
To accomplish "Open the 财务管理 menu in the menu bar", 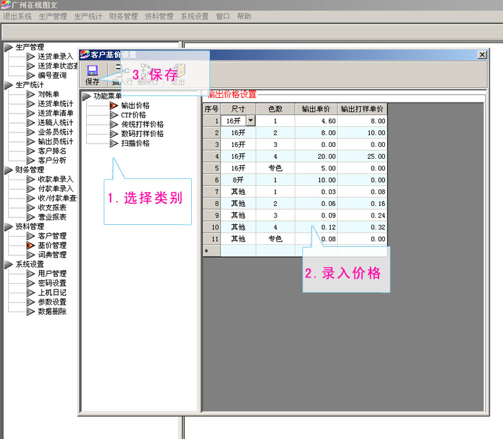I will pos(123,16).
